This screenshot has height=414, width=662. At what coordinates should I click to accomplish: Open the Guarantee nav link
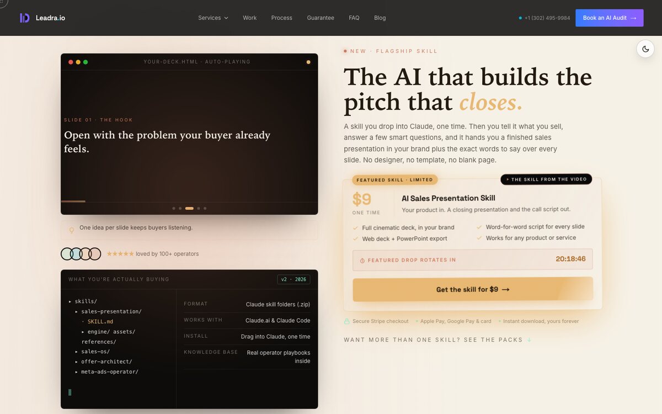321,18
